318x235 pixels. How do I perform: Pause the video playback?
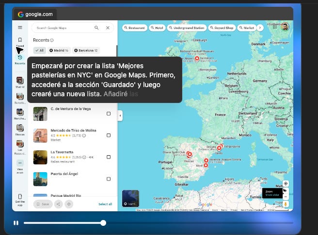16,223
